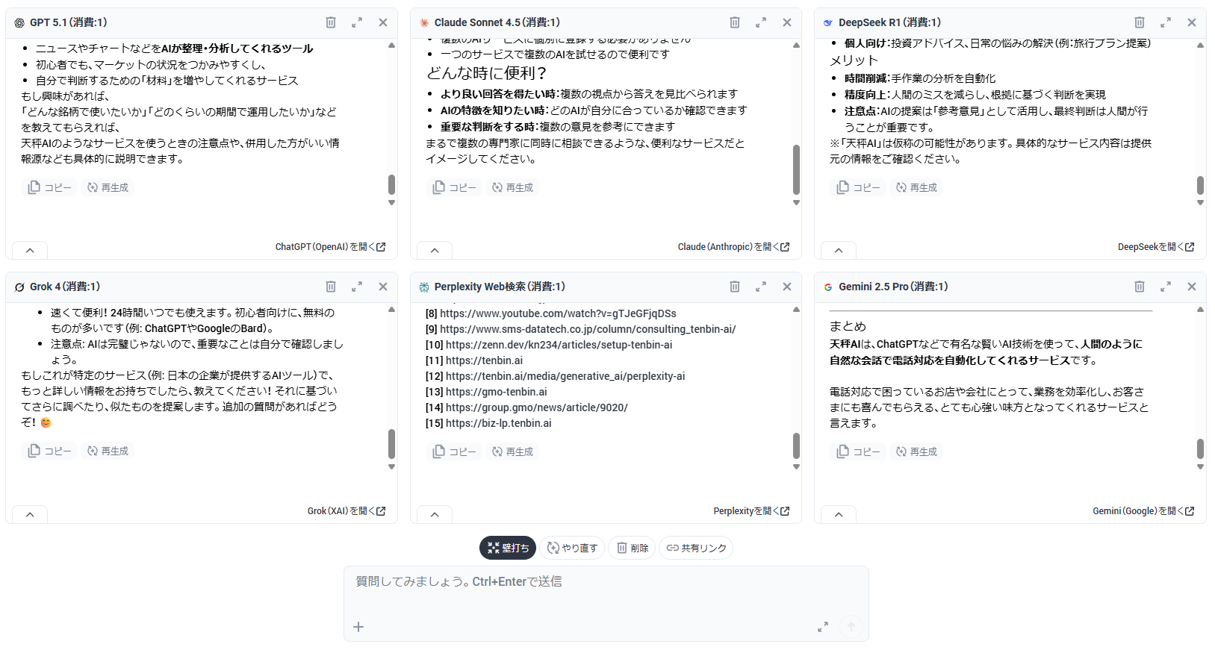1215x650 pixels.
Task: Click the Gemini 2.5 Pro panel scroll-down arrow
Action: click(1200, 467)
